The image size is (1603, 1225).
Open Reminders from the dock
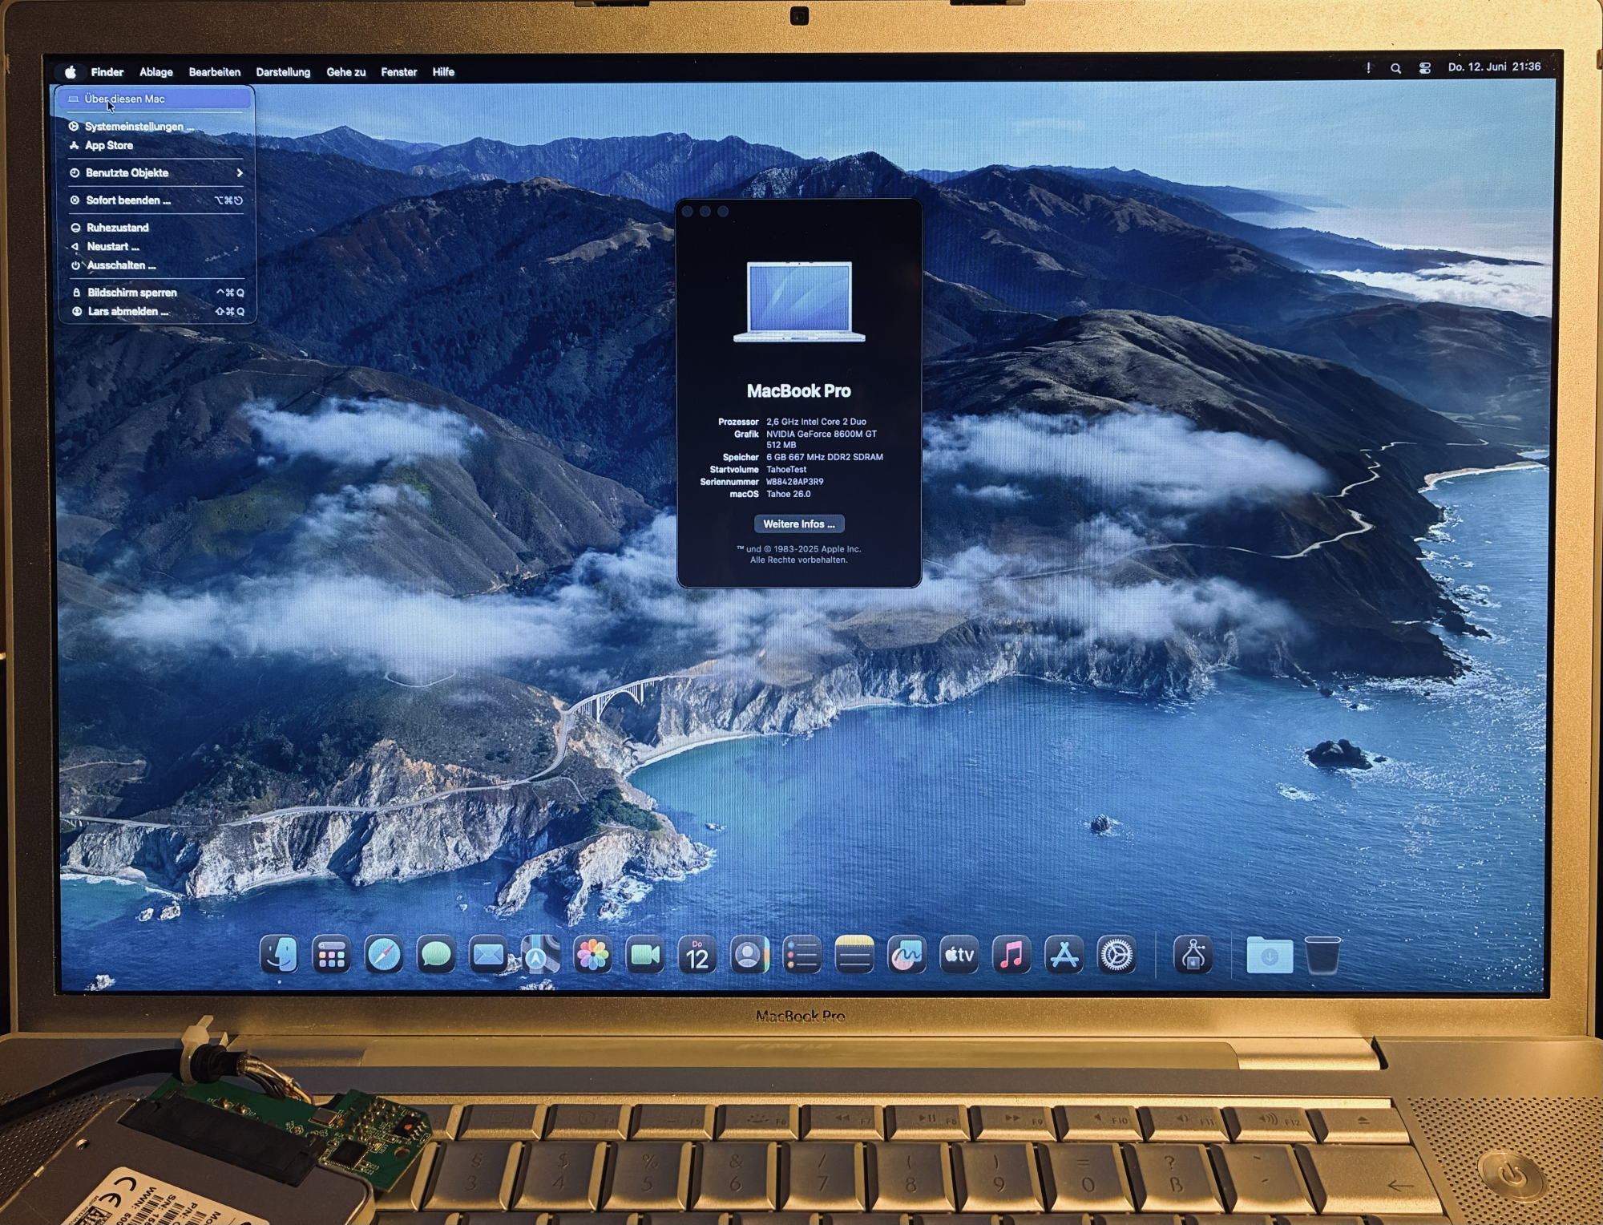[801, 955]
